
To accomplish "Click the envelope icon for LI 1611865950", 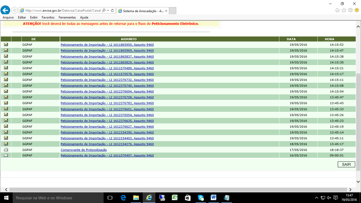I will 6,44.
